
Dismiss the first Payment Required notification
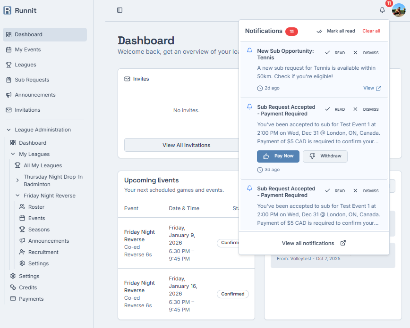point(365,109)
